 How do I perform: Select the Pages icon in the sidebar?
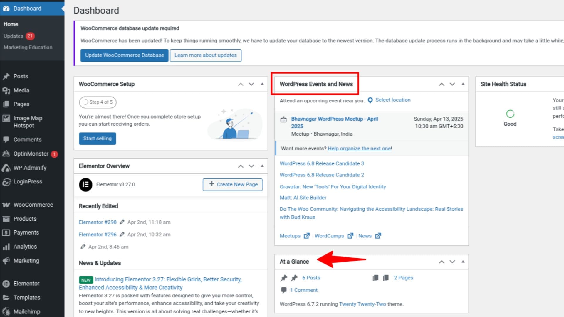pos(6,104)
